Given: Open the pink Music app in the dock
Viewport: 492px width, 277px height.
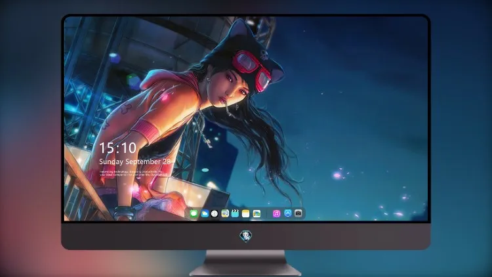Looking at the screenshot, I should coord(276,213).
